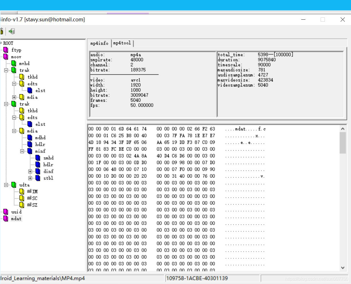The height and width of the screenshot is (284, 351).
Task: Switch to the mp4tool tab
Action: (x=121, y=43)
